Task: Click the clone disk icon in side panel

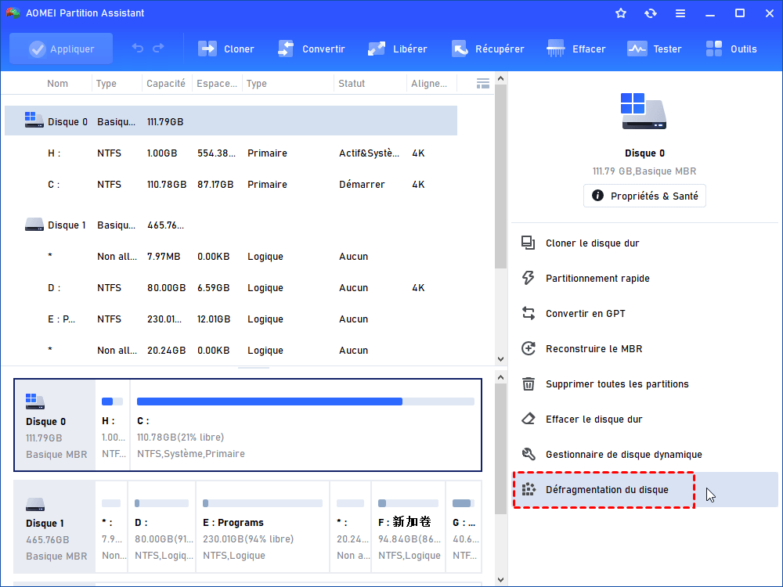Action: [x=529, y=243]
